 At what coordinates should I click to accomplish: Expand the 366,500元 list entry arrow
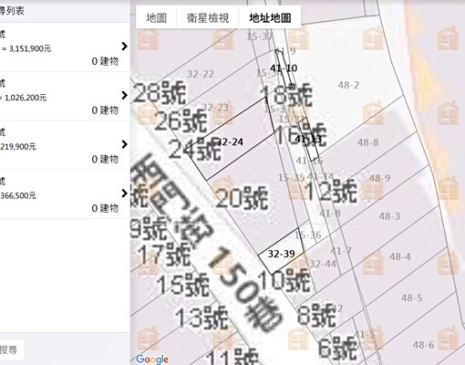coord(124,193)
